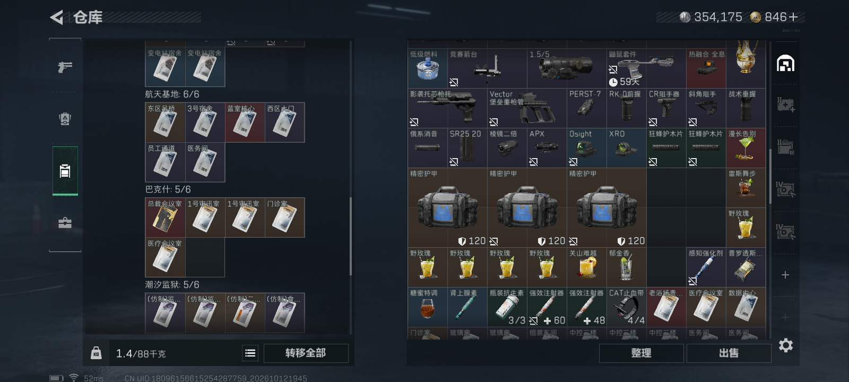Screen dimensions: 849x382
Task: Select the 总裁会议室 gold keycard
Action: 165,218
